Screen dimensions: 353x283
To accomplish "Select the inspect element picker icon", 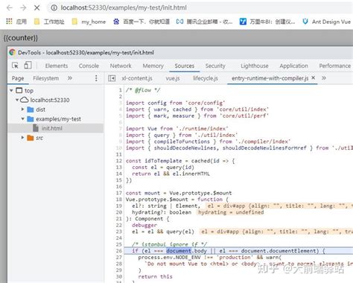I will pos(15,66).
